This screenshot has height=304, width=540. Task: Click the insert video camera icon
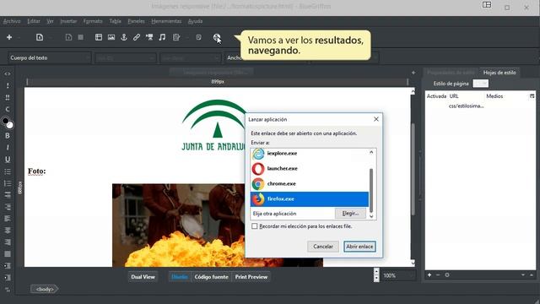(x=149, y=37)
